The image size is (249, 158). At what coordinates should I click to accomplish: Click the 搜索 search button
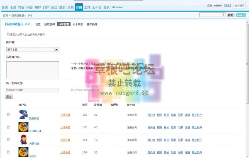click(230, 15)
